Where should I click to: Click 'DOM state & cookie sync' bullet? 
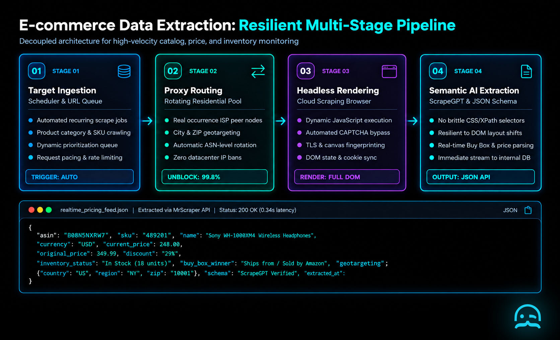pyautogui.click(x=341, y=157)
